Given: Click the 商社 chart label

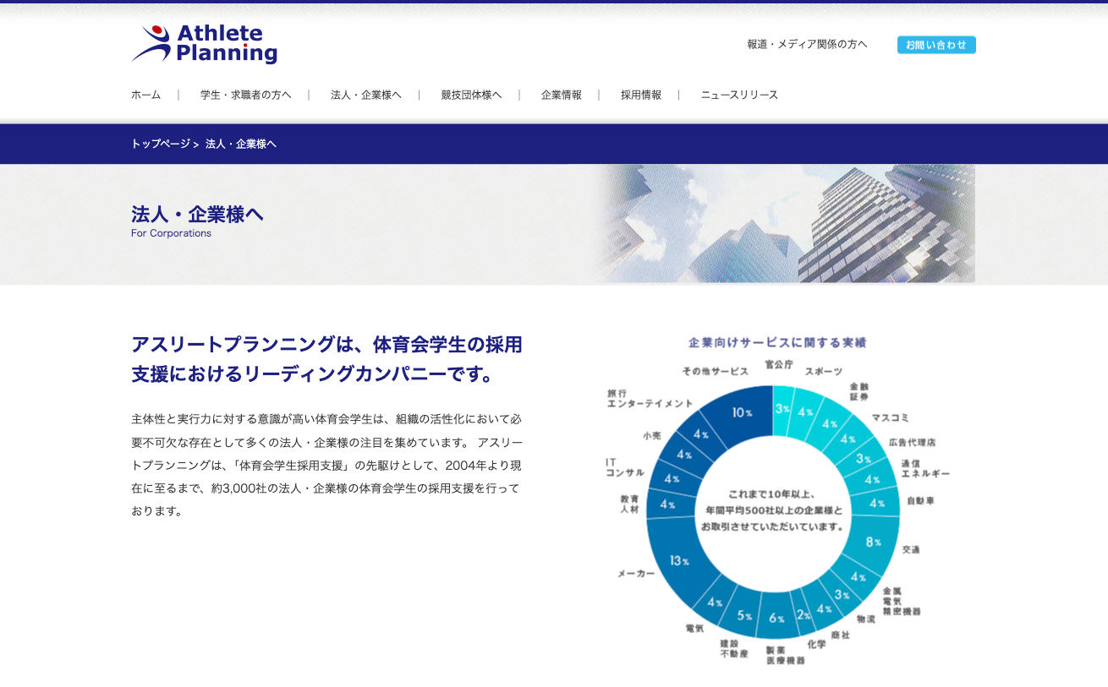Looking at the screenshot, I should coord(840,635).
